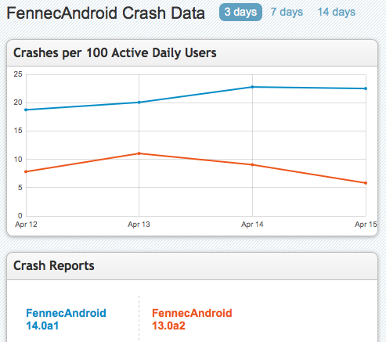This screenshot has width=386, height=342.
Task: Switch to the 14 days view
Action: (337, 12)
